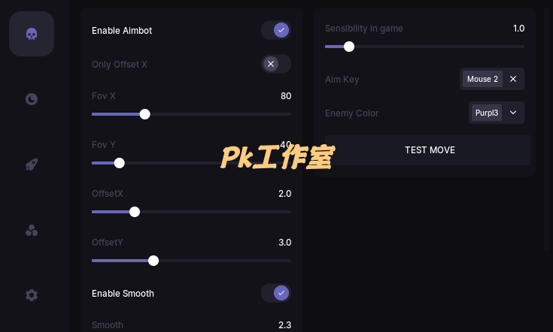The height and width of the screenshot is (332, 553).
Task: Expand the Enemy Color chevron
Action: pyautogui.click(x=513, y=113)
